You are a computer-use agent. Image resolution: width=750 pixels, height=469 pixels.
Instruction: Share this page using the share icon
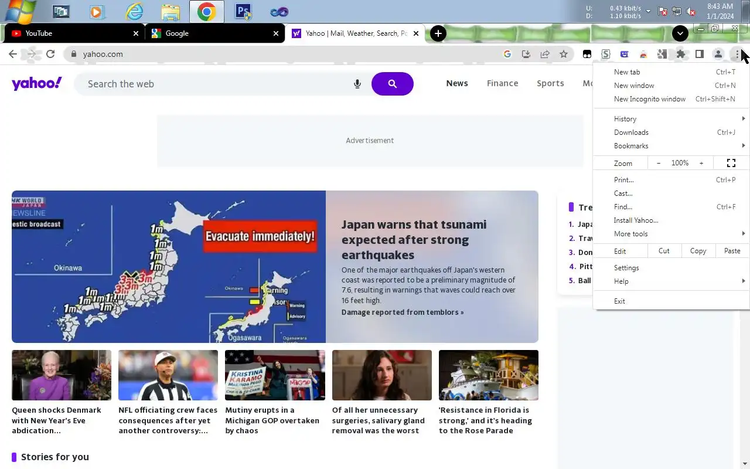click(545, 54)
